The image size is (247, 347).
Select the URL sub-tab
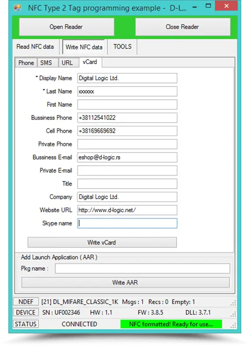click(x=67, y=63)
